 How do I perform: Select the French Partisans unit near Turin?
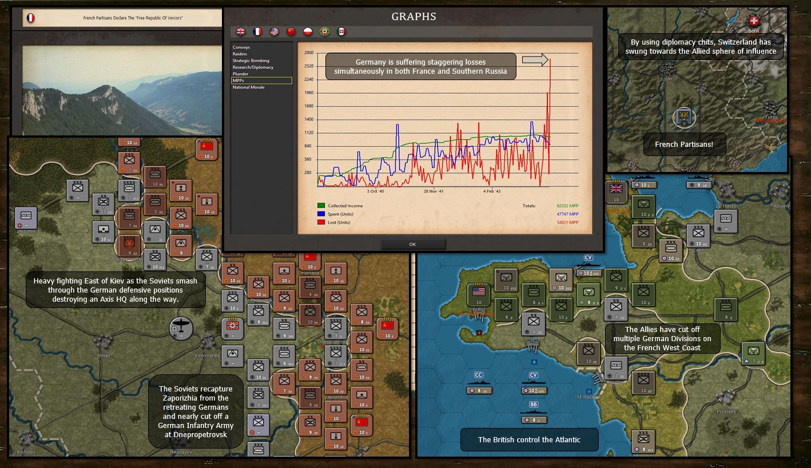click(683, 118)
